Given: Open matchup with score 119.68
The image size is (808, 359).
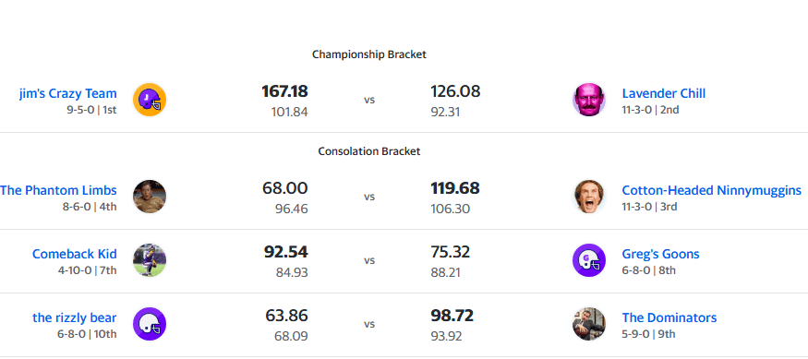Looking at the screenshot, I should click(455, 188).
